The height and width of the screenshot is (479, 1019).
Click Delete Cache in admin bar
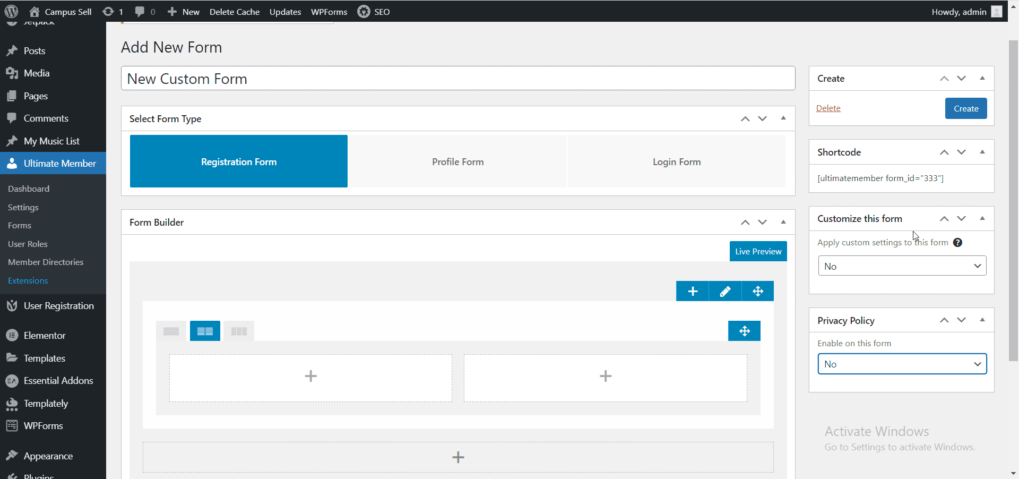pyautogui.click(x=234, y=12)
